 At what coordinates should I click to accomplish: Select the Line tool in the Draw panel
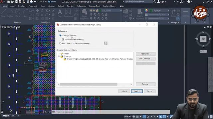(x=3, y=13)
